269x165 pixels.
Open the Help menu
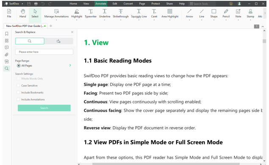(182, 4)
